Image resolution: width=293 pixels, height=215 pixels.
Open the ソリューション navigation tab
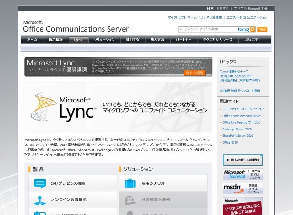tap(104, 40)
